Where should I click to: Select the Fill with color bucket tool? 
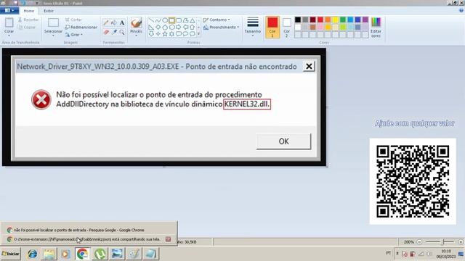tap(114, 22)
